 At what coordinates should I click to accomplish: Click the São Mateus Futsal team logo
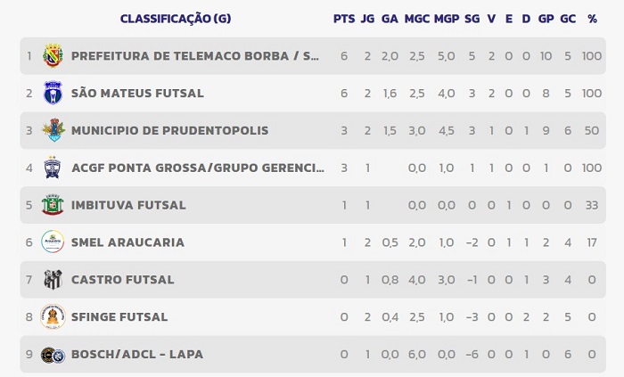[x=53, y=93]
